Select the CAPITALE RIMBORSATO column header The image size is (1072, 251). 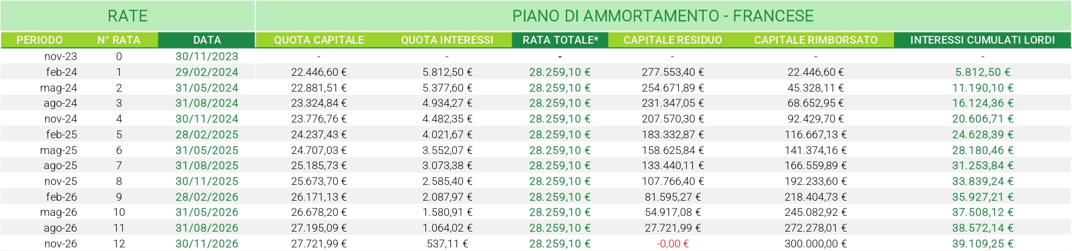816,40
